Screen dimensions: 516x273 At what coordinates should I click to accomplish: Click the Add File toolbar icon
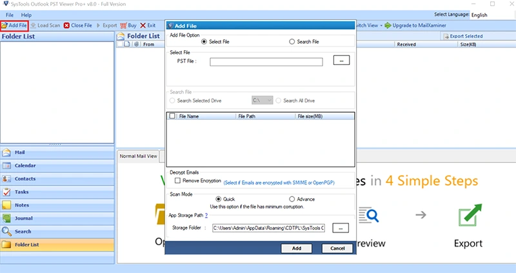[x=5, y=25]
